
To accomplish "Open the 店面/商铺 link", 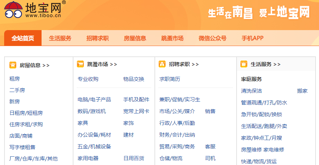I will tap(21, 136).
